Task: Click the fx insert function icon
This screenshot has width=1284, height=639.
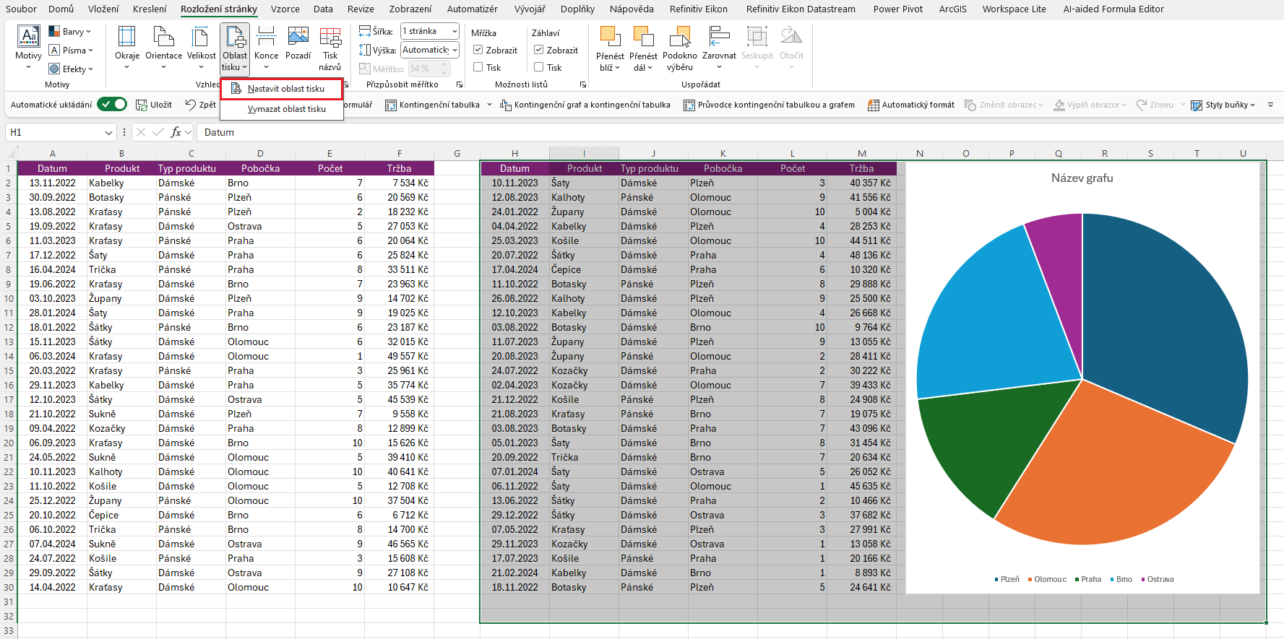Action: [x=176, y=132]
